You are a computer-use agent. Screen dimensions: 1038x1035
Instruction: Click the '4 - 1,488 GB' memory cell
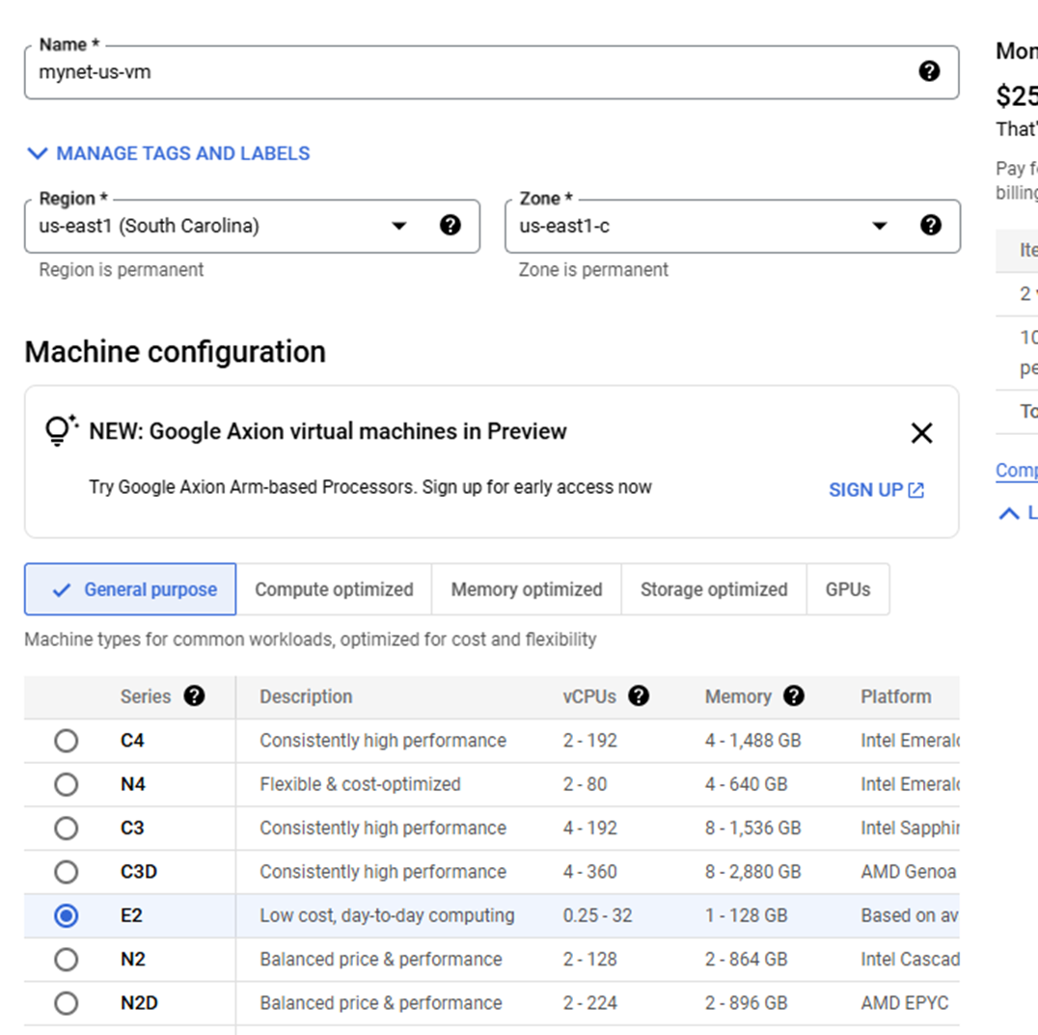tap(752, 741)
